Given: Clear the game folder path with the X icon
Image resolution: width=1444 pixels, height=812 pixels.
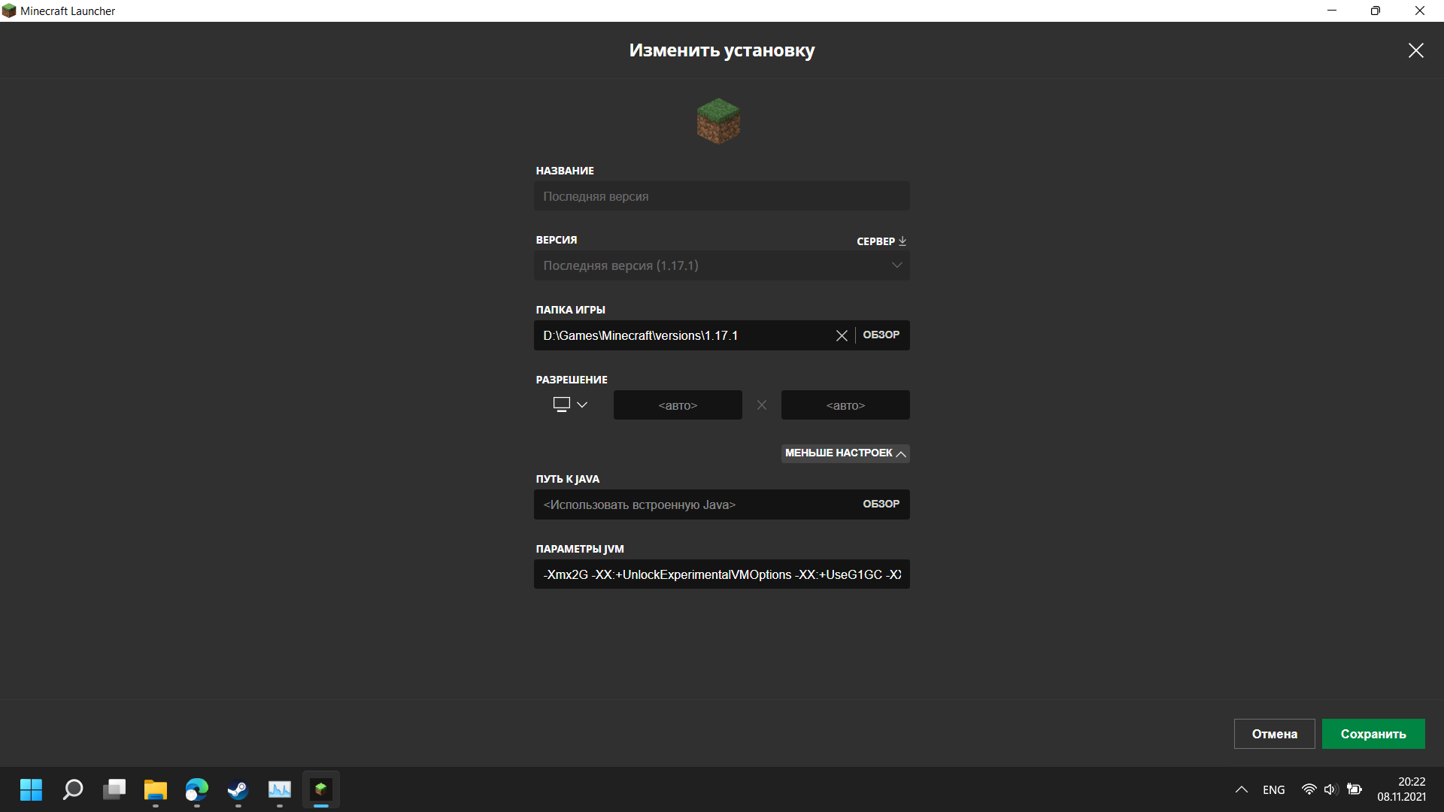Looking at the screenshot, I should pyautogui.click(x=842, y=336).
